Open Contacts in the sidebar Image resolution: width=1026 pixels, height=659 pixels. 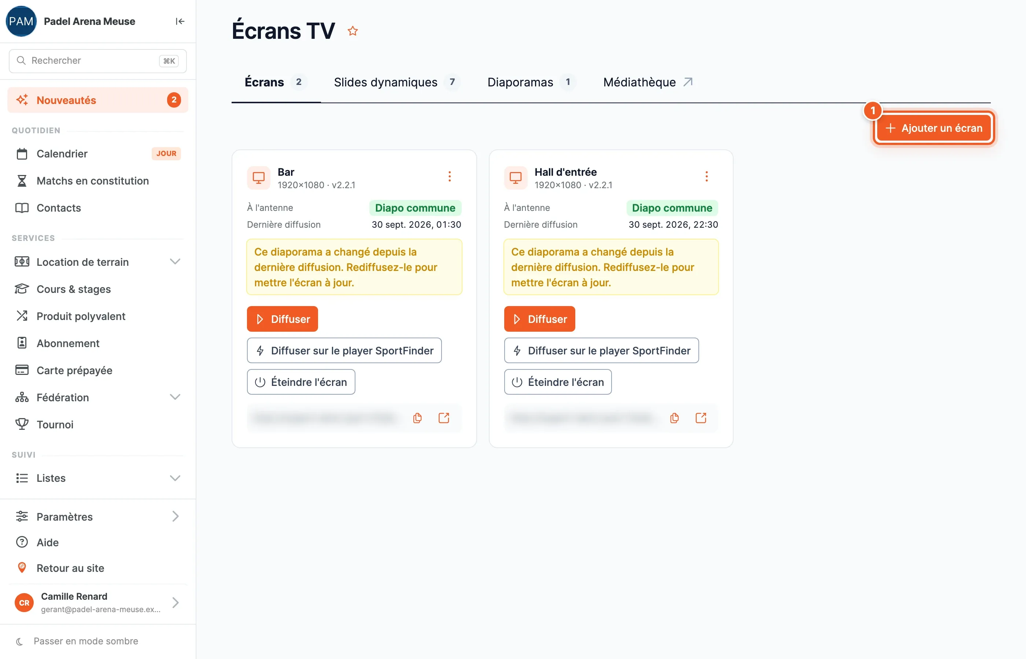97,208
